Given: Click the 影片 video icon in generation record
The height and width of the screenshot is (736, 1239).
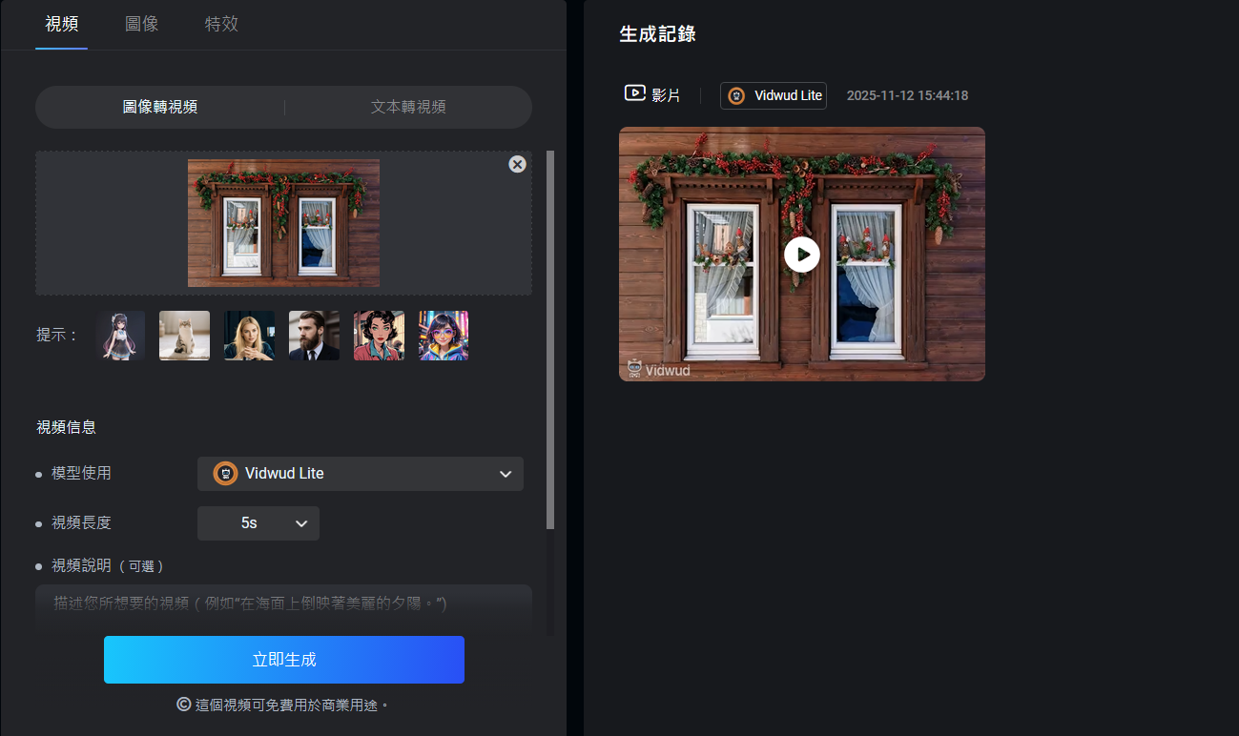Looking at the screenshot, I should 634,92.
